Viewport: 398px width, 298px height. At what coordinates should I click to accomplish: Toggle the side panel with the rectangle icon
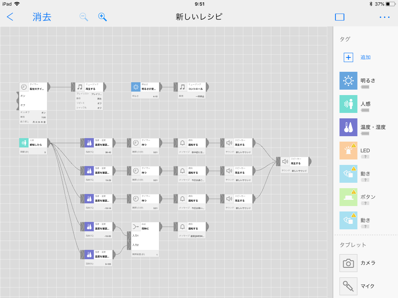pyautogui.click(x=340, y=17)
